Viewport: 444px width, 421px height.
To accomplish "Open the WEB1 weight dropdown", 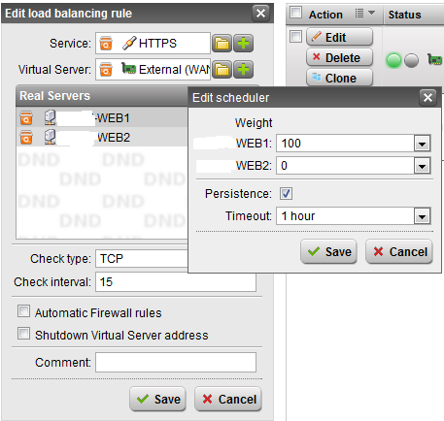I will tap(422, 144).
